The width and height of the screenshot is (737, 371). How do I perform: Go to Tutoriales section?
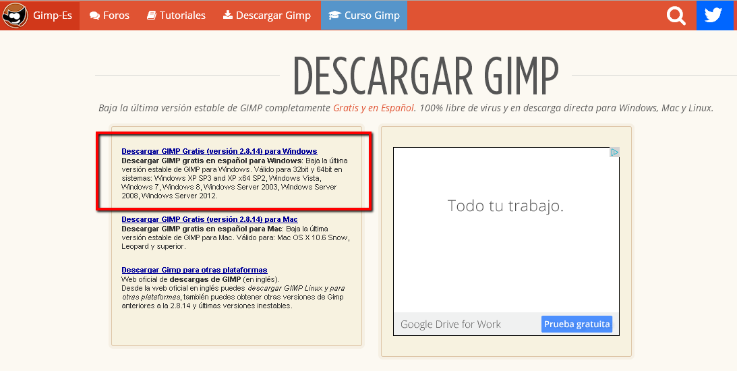[176, 16]
